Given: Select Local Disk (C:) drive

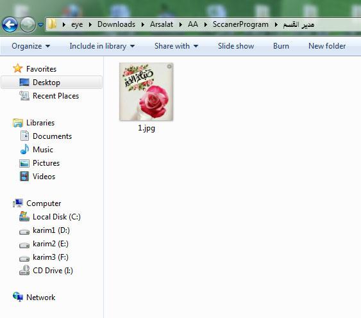Looking at the screenshot, I should [x=56, y=217].
